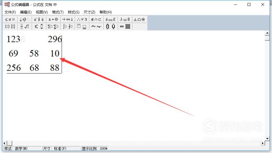This screenshot has height=153, width=272.
Task: Click the horizontal scrollbar left arrow
Action: tap(4, 143)
